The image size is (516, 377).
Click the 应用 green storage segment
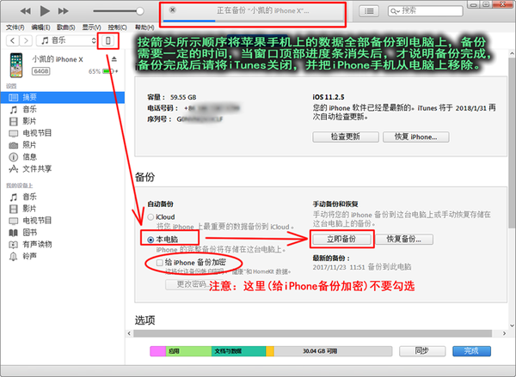coord(188,351)
